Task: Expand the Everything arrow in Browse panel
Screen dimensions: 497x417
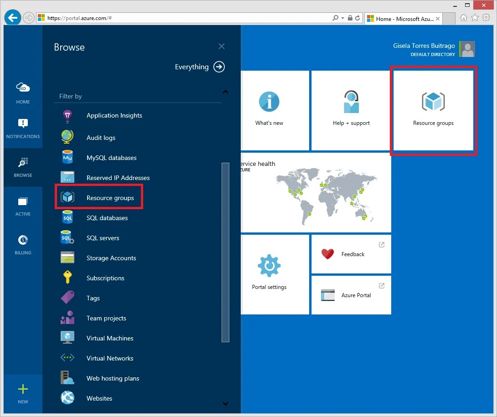Action: [x=219, y=67]
